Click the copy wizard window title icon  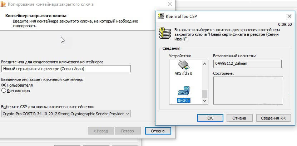click(x=3, y=4)
